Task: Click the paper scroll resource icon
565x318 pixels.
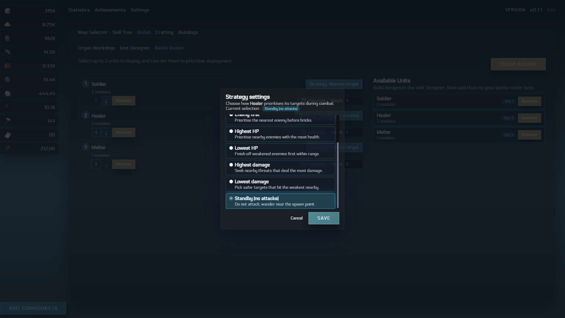Action: pos(8,135)
